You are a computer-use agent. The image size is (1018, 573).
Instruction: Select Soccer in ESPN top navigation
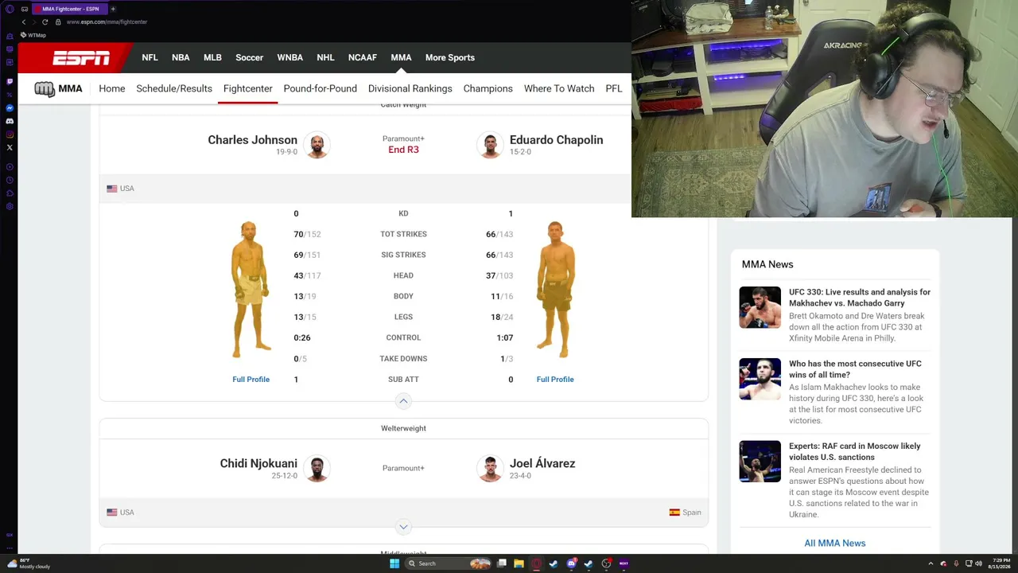coord(249,57)
